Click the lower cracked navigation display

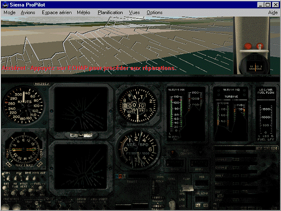81,167
